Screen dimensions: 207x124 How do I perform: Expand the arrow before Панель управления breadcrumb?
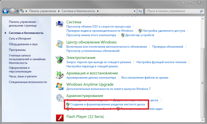(26, 11)
